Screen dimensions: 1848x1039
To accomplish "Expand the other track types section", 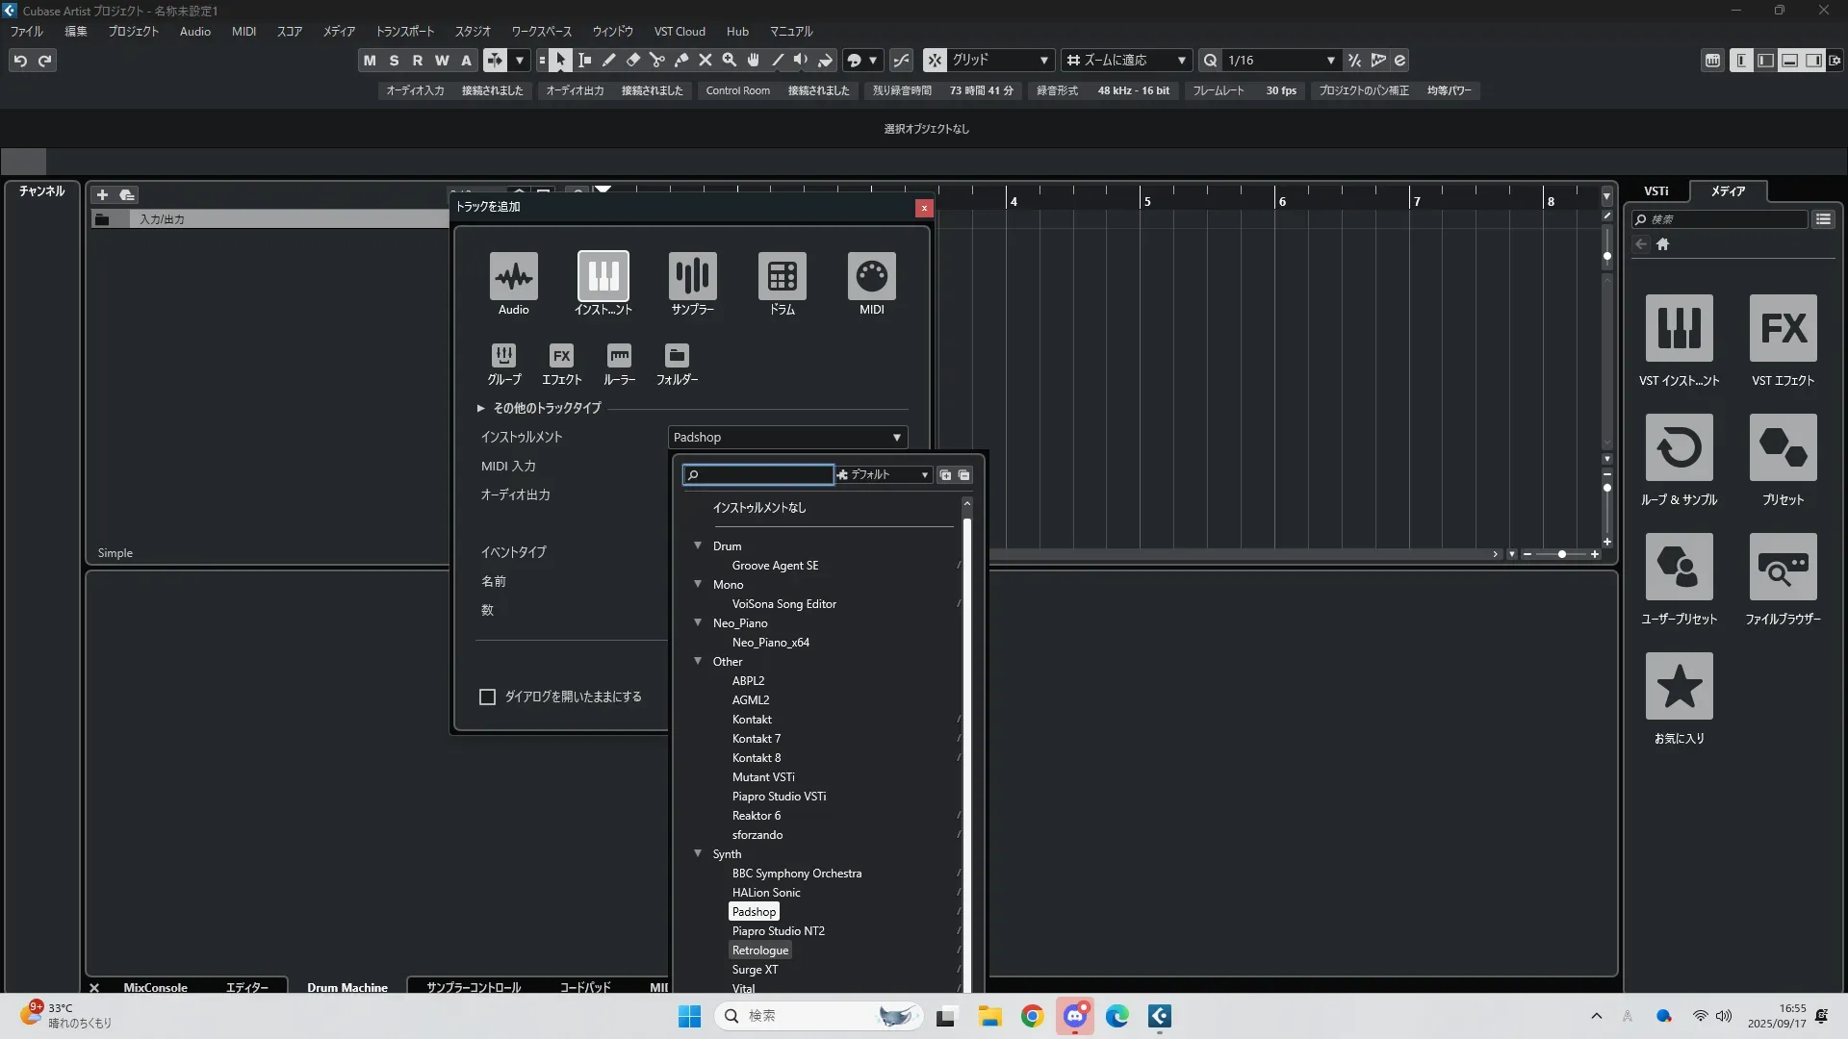I will click(x=480, y=408).
